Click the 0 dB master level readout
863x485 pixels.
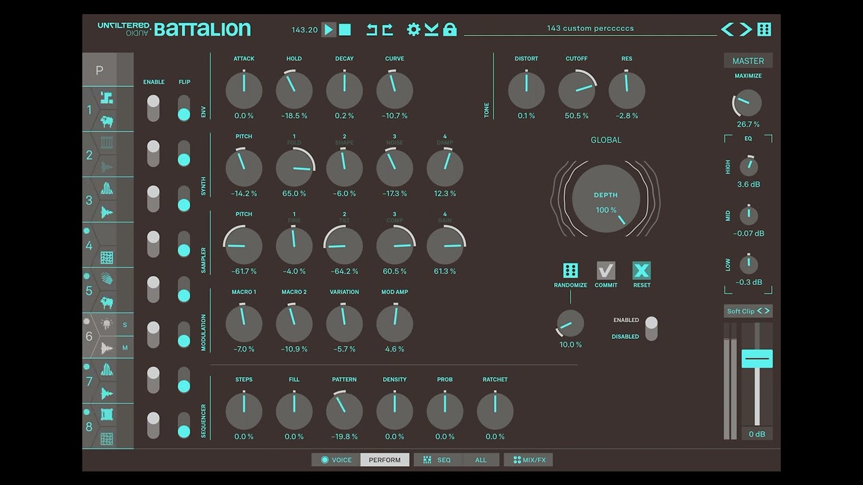tap(757, 434)
